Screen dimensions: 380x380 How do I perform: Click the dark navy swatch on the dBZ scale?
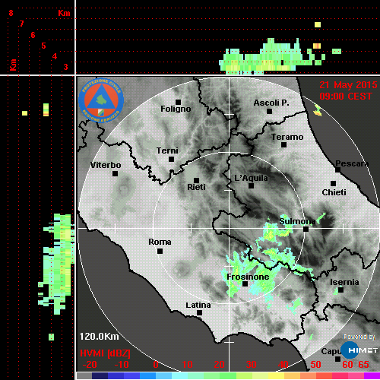100,375
